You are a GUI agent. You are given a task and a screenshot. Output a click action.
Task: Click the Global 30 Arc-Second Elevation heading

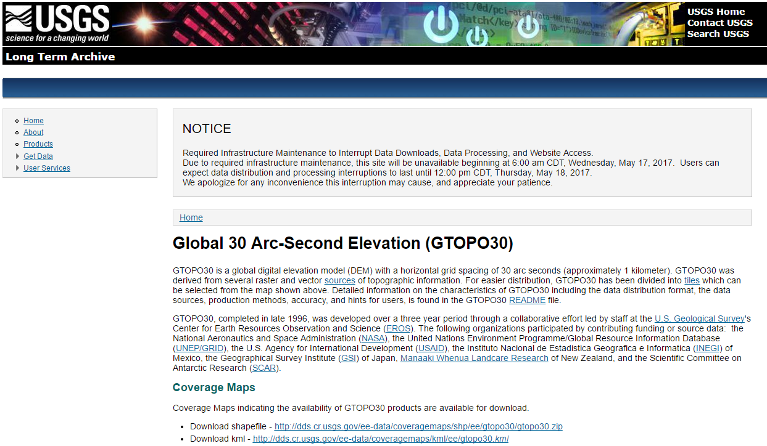343,243
